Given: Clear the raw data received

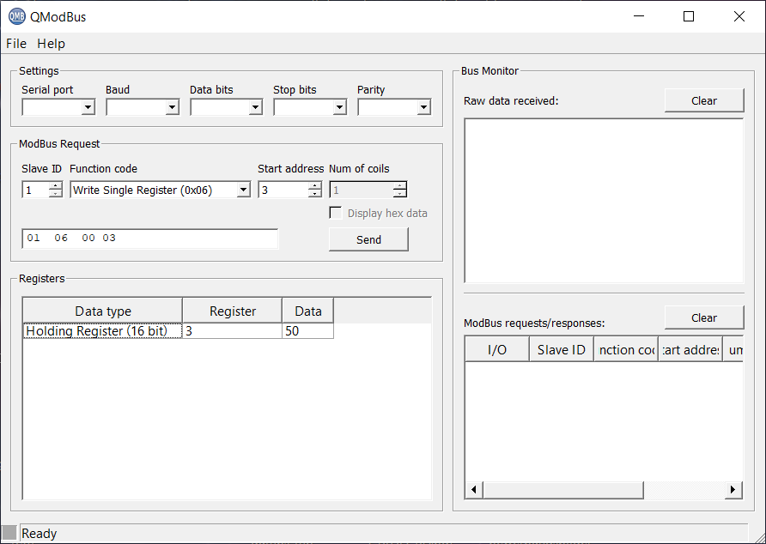Looking at the screenshot, I should tap(704, 100).
